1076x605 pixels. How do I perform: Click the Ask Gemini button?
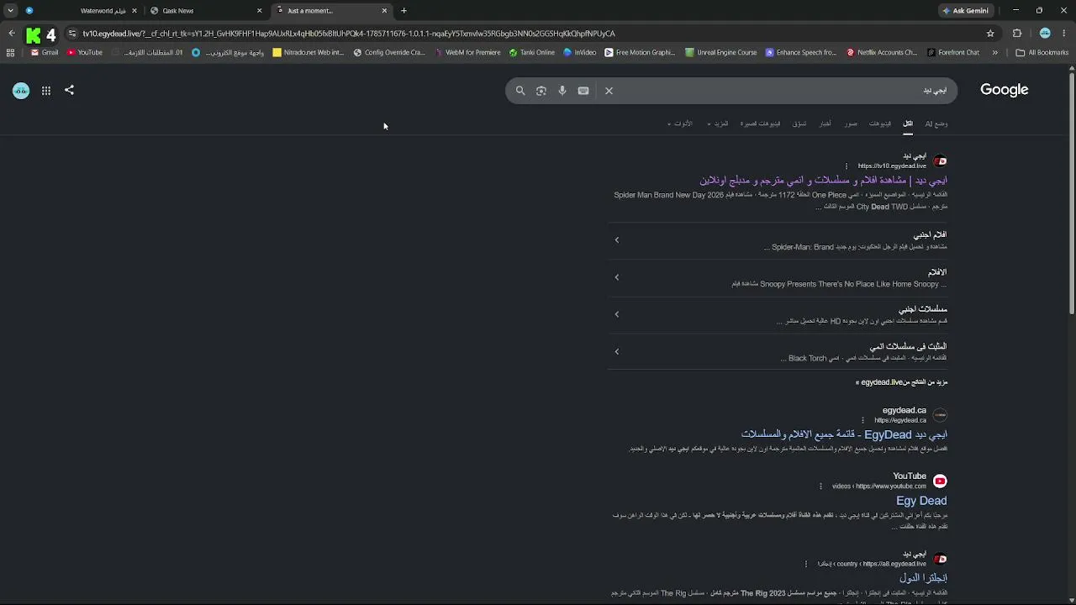click(965, 11)
